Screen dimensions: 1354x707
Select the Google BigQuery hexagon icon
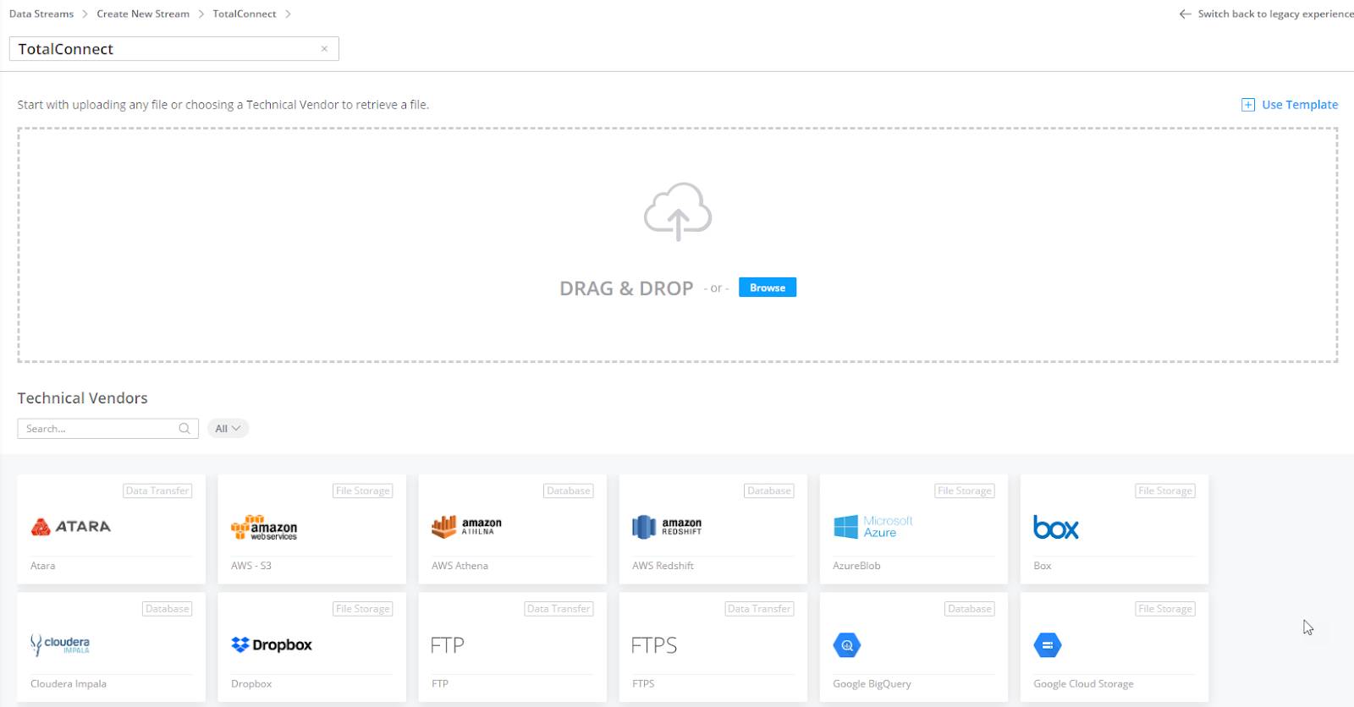click(x=847, y=645)
